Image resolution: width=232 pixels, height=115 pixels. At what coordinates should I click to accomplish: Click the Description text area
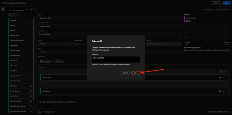tap(110, 35)
